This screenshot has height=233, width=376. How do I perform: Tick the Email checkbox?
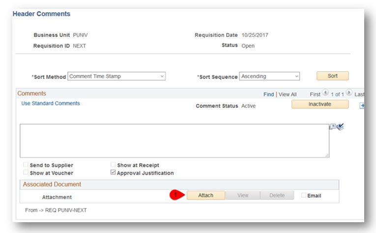[304, 196]
